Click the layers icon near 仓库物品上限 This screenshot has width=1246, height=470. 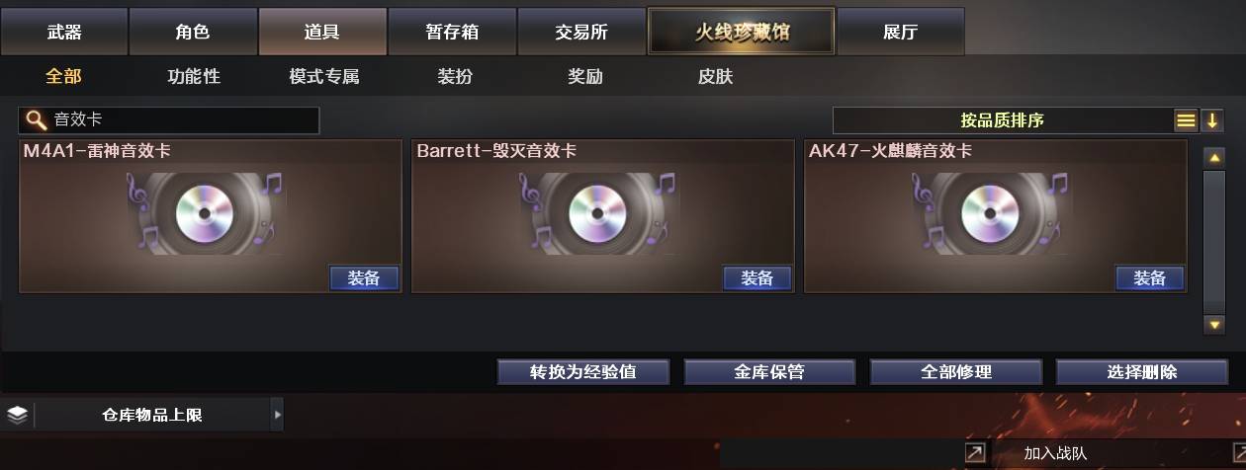tap(17, 415)
